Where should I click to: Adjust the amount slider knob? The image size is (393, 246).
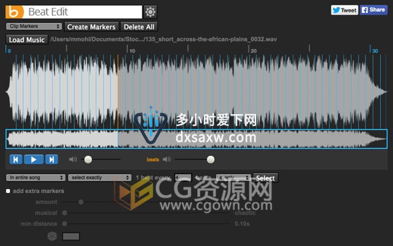click(x=81, y=202)
